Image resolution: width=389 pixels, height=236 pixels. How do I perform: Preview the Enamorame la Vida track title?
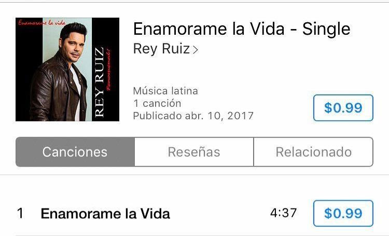click(x=105, y=214)
